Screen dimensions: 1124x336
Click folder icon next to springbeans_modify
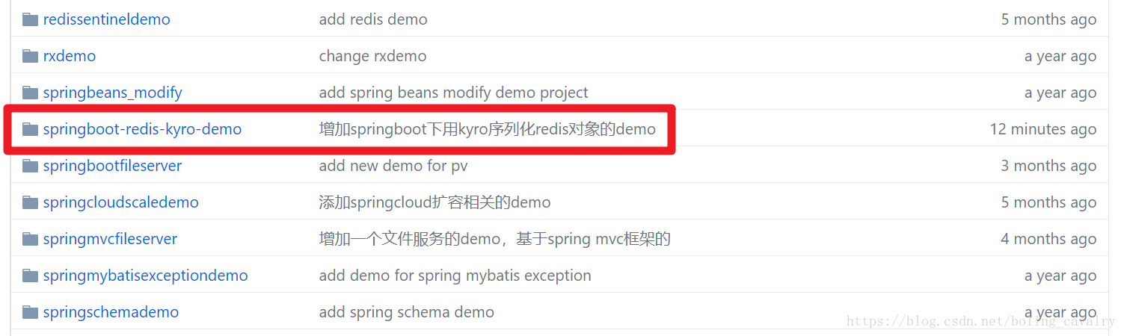[x=30, y=93]
